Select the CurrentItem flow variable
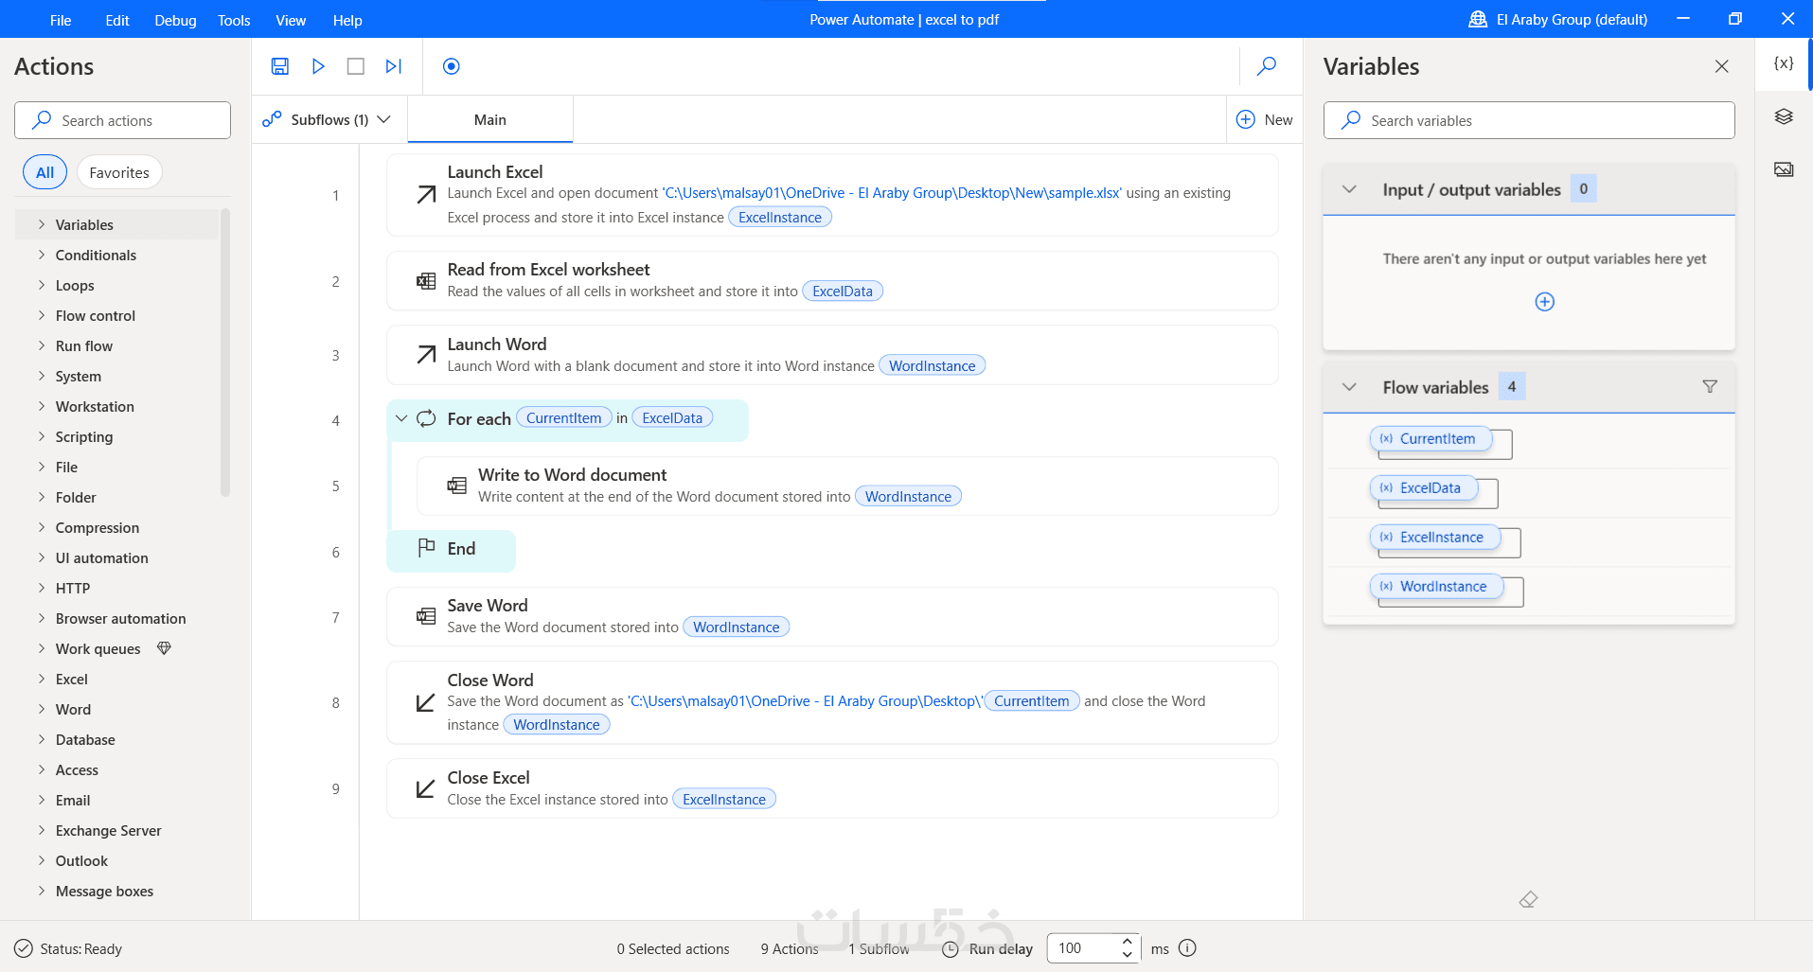The height and width of the screenshot is (972, 1813). click(1430, 439)
